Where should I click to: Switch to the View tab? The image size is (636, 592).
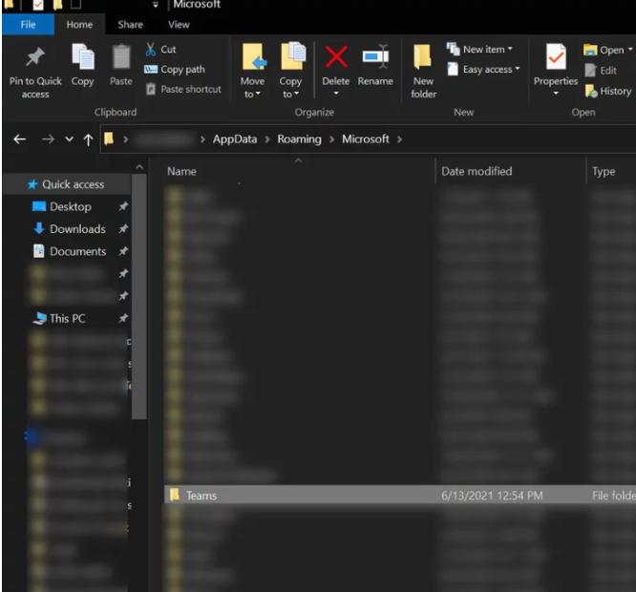[179, 25]
